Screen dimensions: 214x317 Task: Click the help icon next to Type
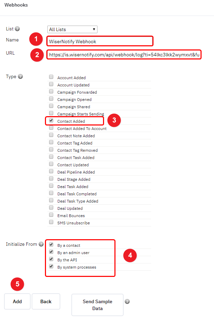pos(20,76)
